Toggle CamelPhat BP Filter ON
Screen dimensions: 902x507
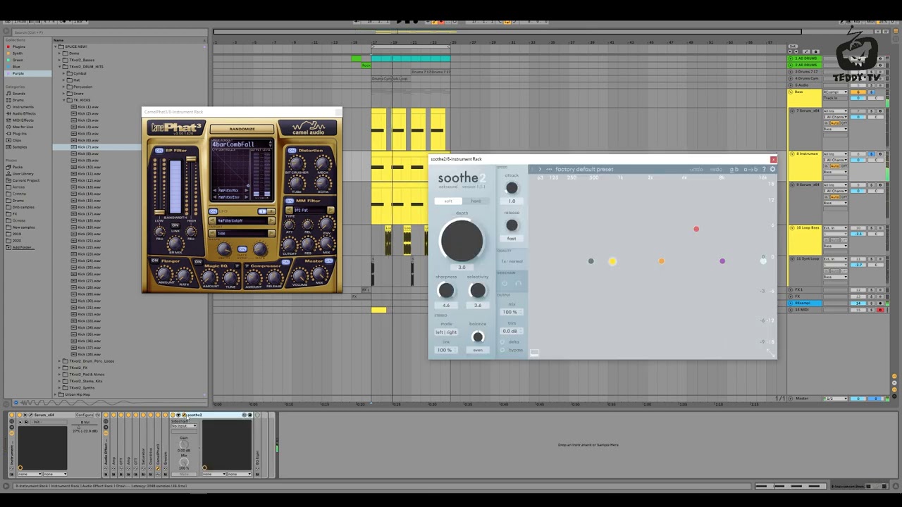[x=159, y=151]
